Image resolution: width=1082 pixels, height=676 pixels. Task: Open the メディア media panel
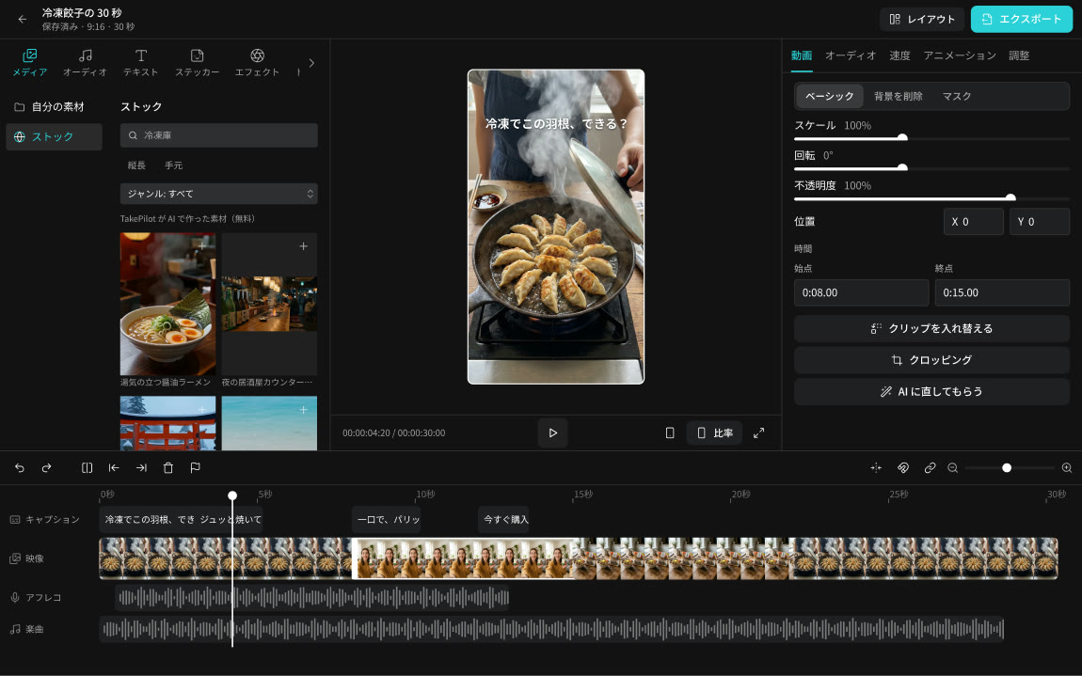[x=30, y=62]
